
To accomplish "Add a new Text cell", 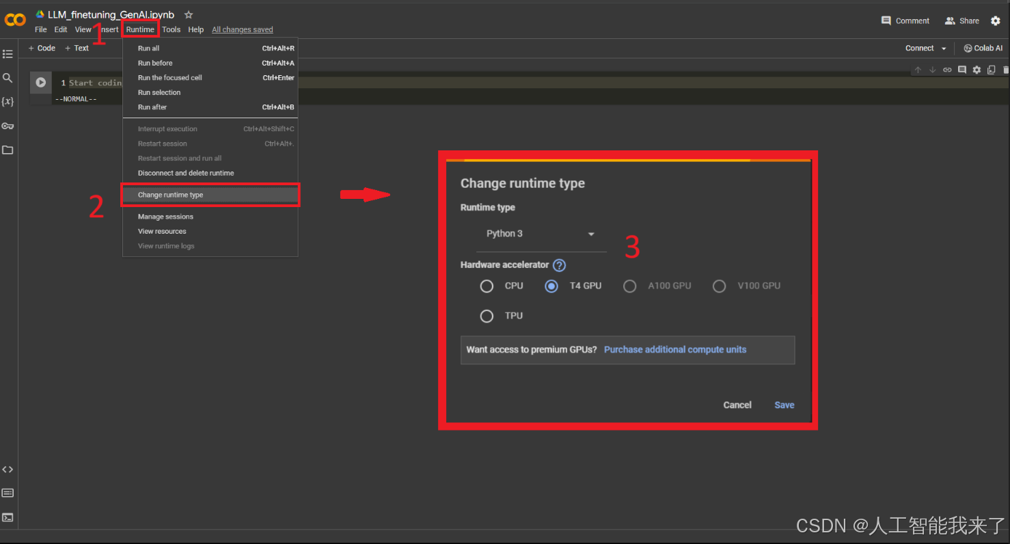I will click(77, 48).
